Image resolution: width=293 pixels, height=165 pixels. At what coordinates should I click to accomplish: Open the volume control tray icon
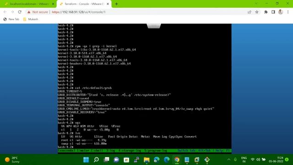[258, 159]
